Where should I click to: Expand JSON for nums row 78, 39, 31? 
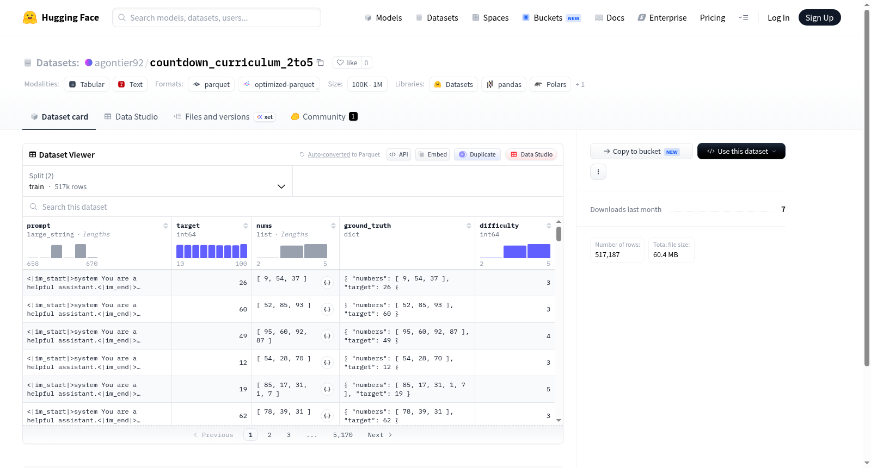point(327,416)
